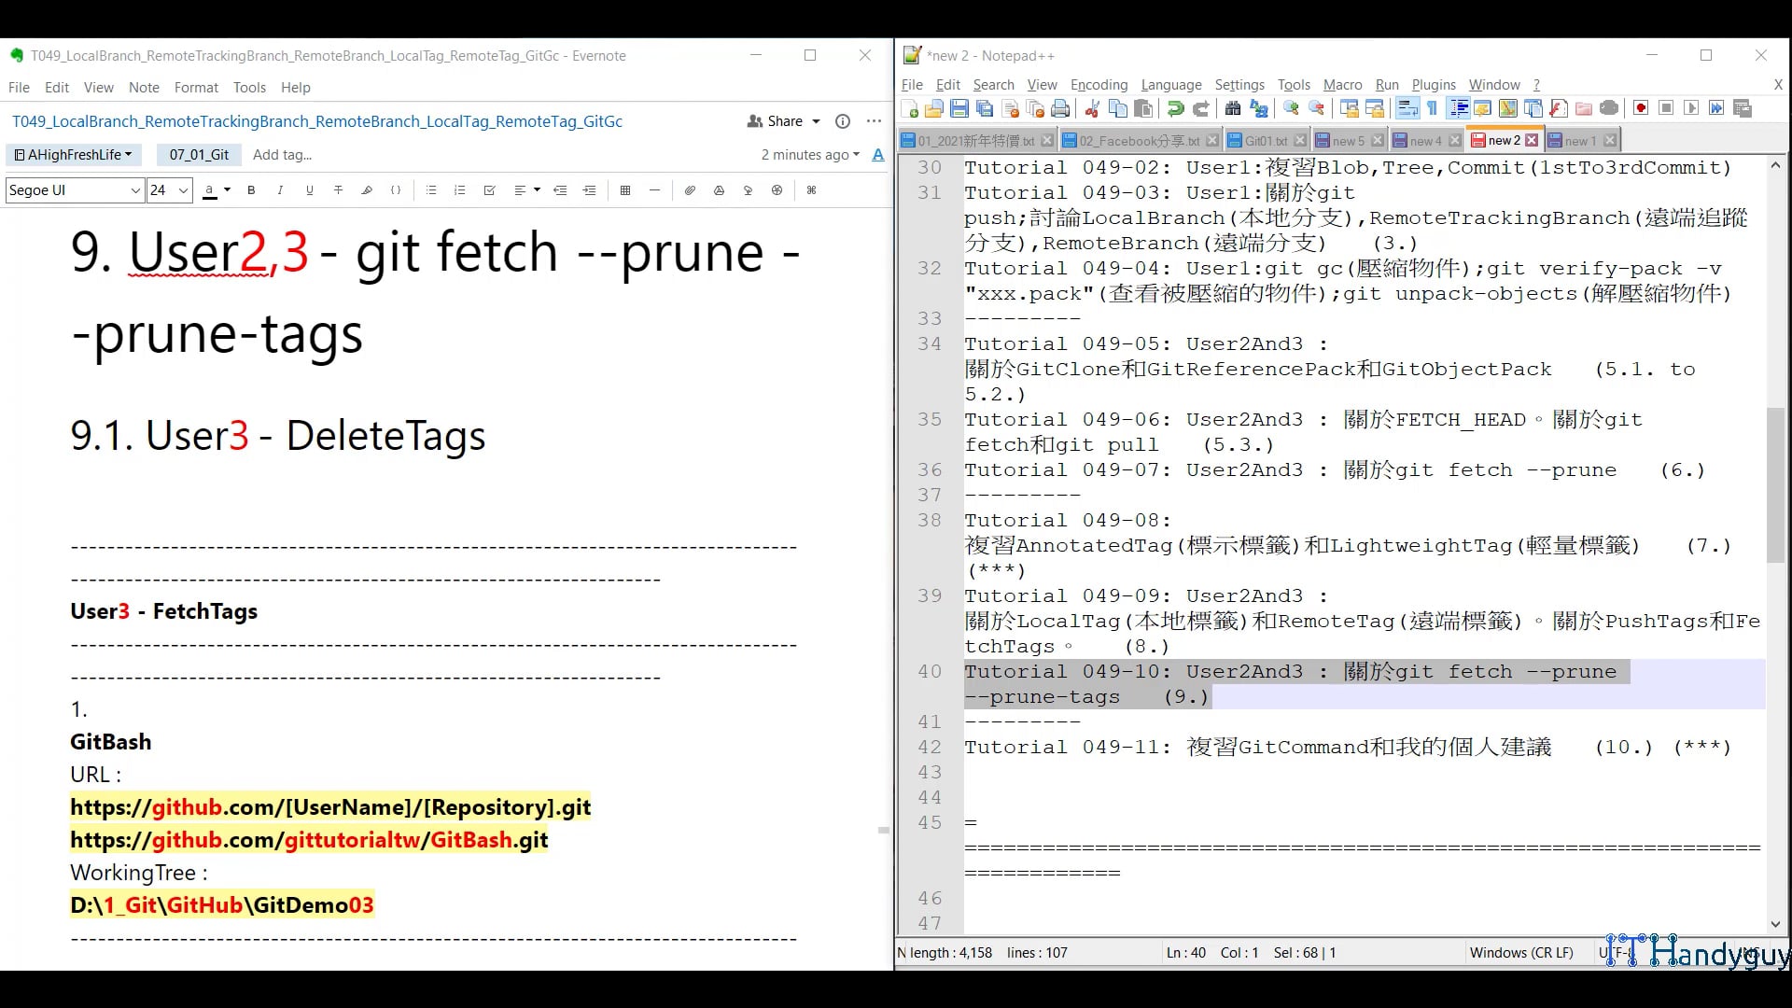1792x1008 pixels.
Task: Start recording a macro in Notepad++
Action: coord(1640,108)
